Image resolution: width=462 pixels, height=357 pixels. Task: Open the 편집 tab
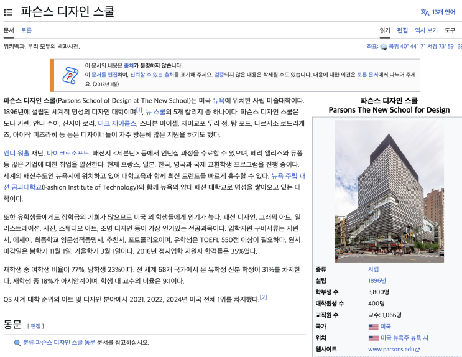coord(402,30)
